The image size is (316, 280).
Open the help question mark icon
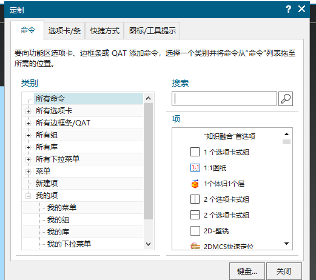(288, 9)
